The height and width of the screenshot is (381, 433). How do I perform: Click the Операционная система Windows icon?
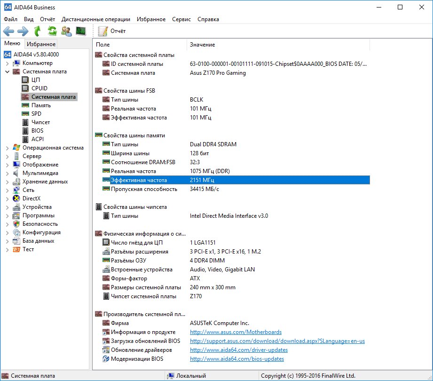pyautogui.click(x=16, y=148)
